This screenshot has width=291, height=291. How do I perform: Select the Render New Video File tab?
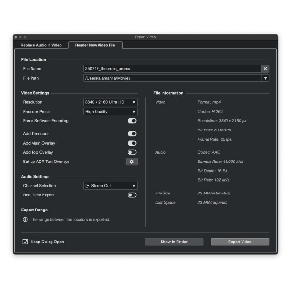point(95,45)
